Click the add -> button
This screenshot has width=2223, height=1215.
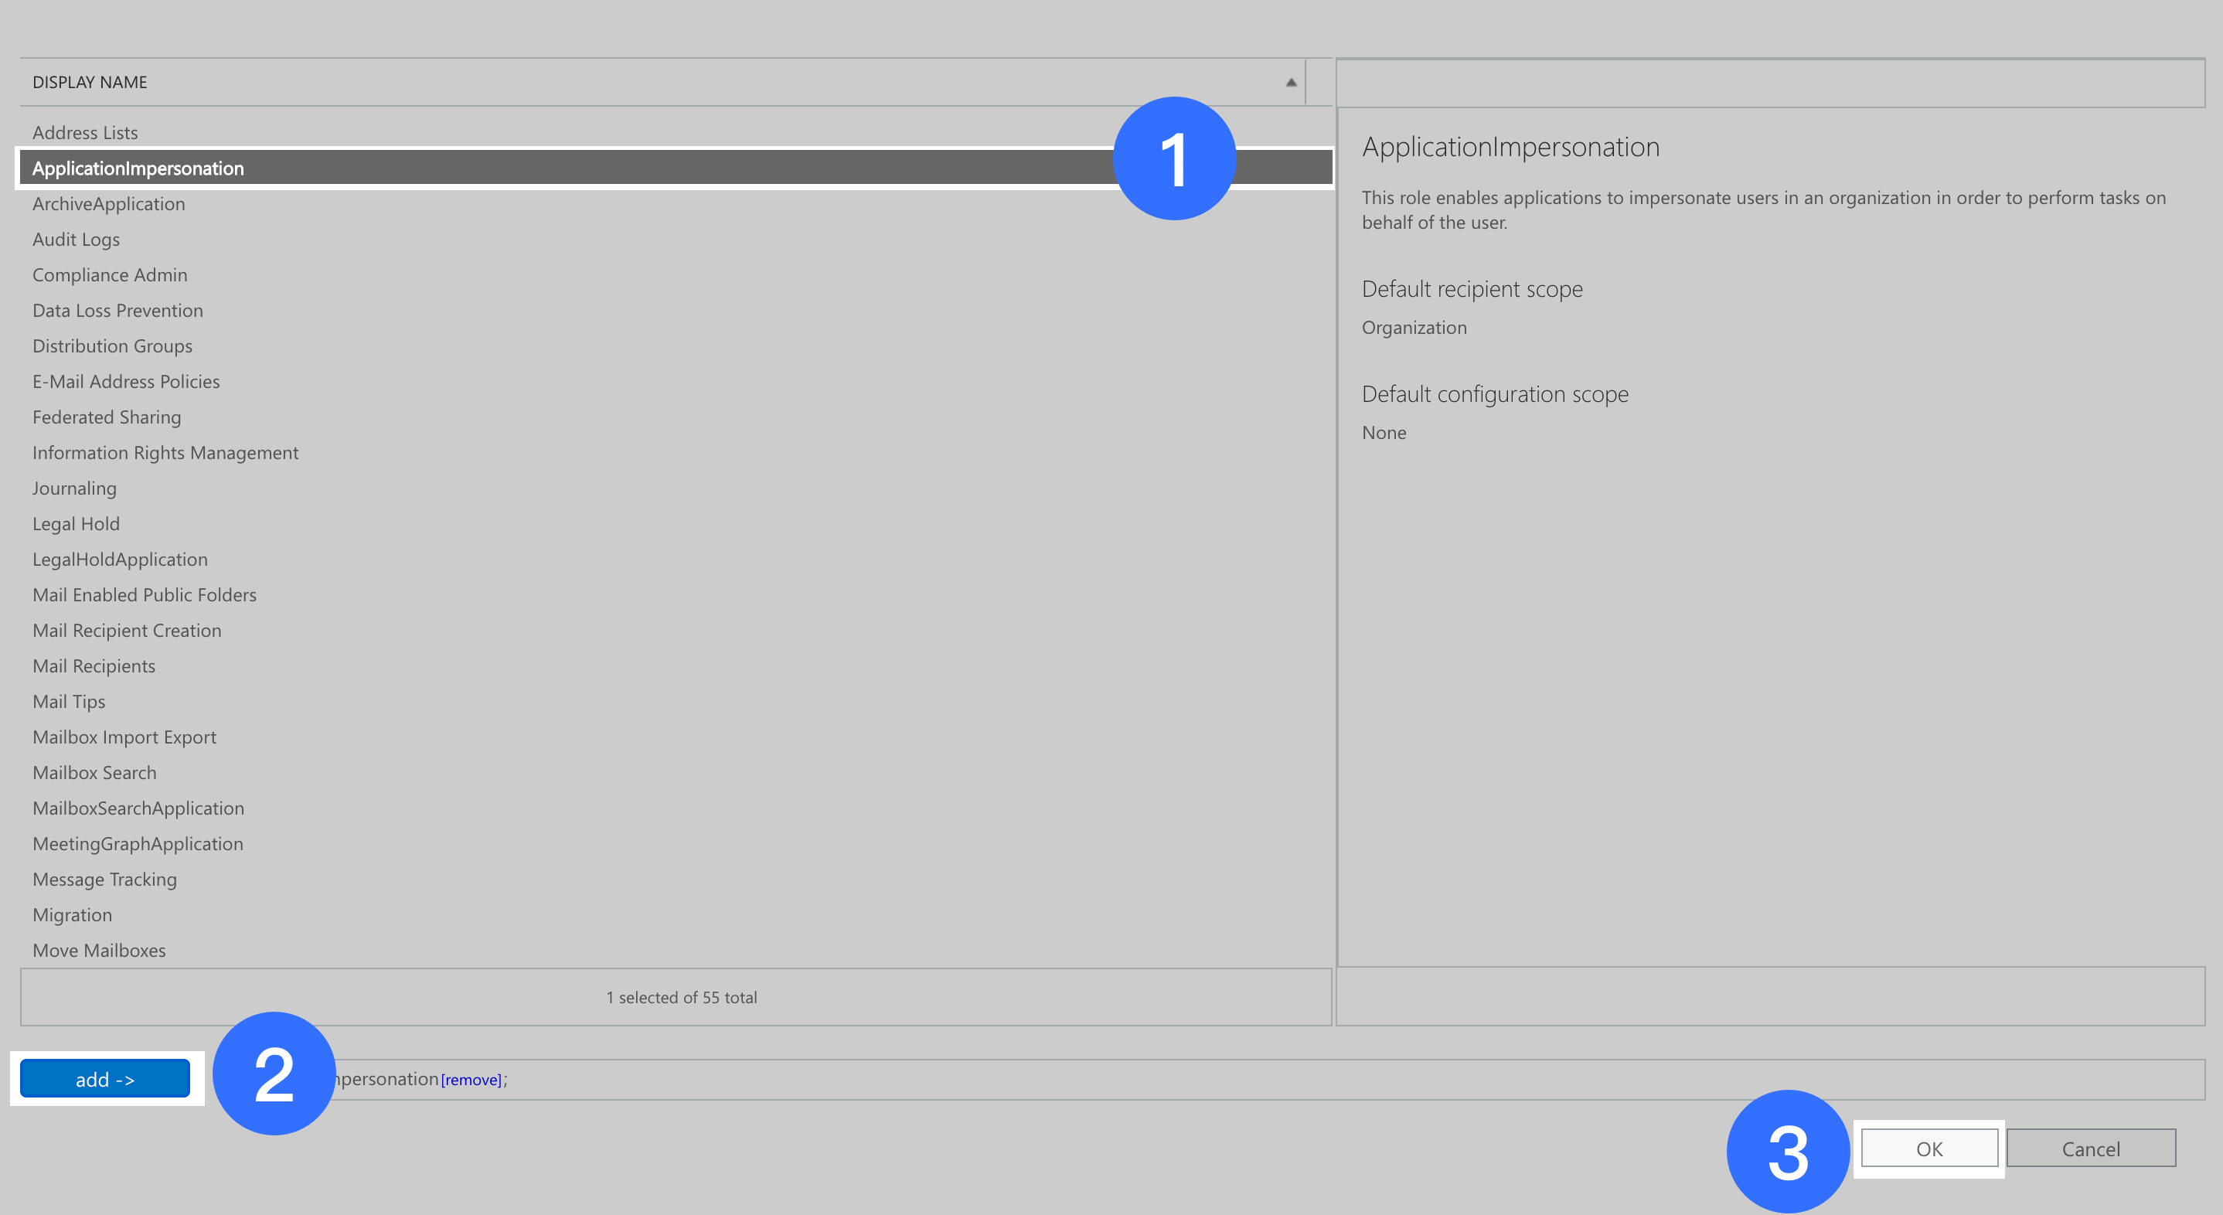pyautogui.click(x=105, y=1077)
